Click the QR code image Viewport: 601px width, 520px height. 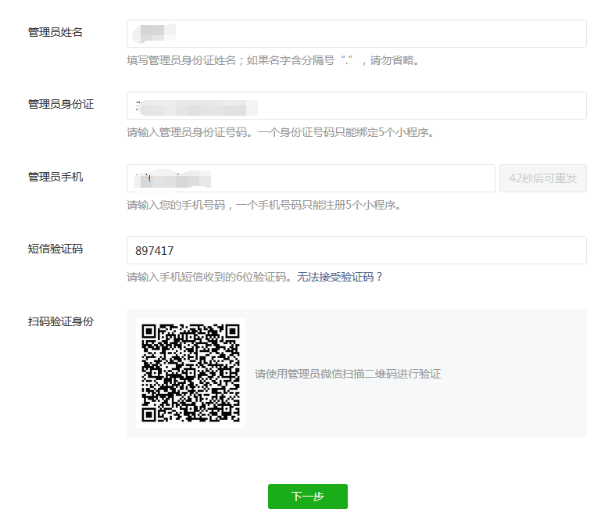191,373
